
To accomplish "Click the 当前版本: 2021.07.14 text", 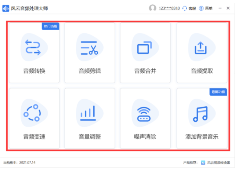I will click(19, 162).
